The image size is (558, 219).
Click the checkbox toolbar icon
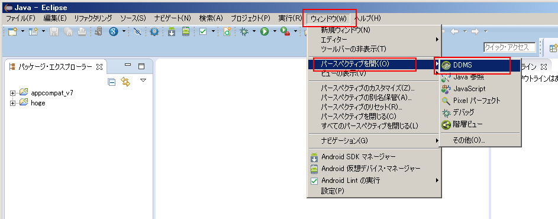tap(203, 32)
